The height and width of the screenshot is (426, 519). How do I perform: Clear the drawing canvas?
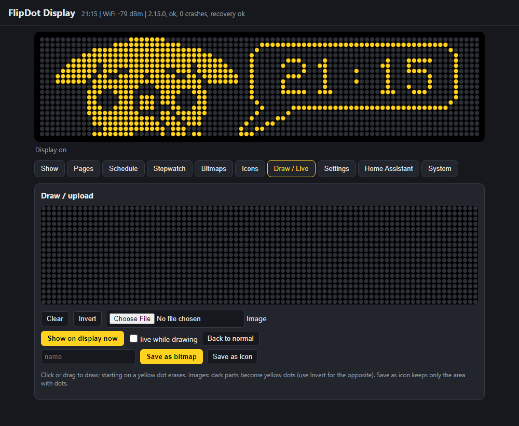click(55, 318)
